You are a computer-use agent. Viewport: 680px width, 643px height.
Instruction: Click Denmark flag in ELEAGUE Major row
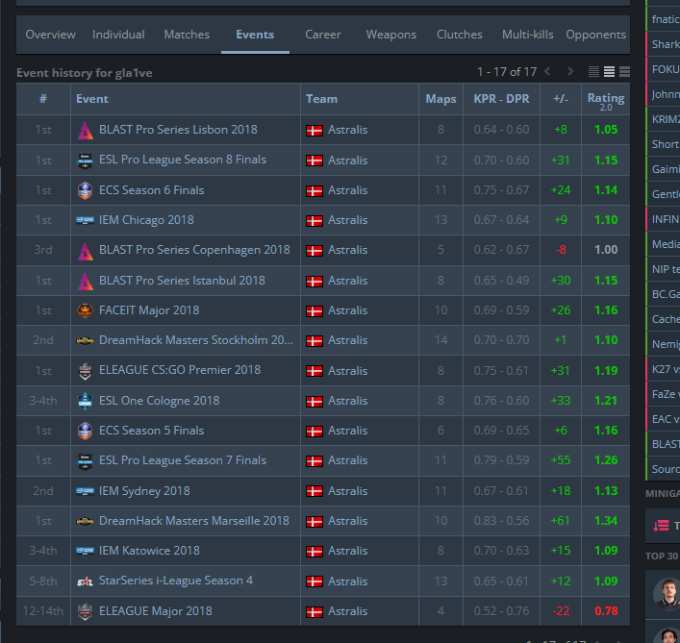coord(315,612)
